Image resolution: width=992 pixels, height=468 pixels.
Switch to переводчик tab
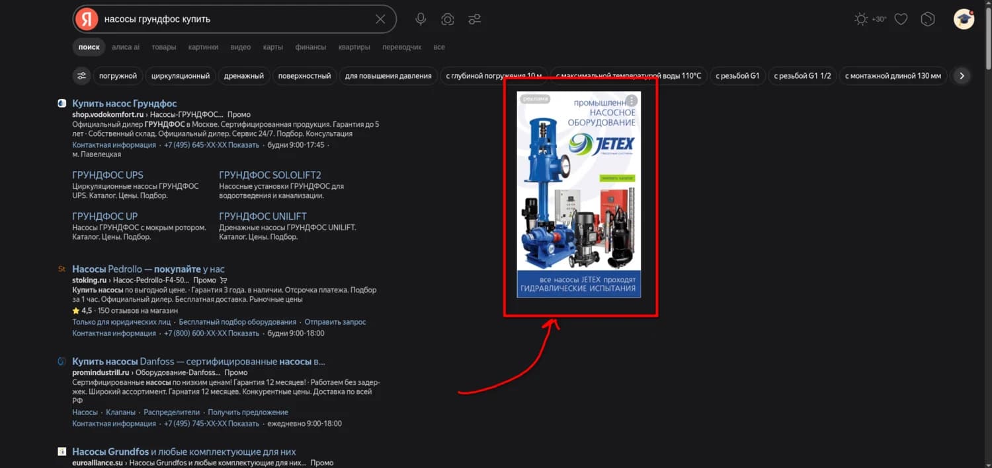point(402,47)
